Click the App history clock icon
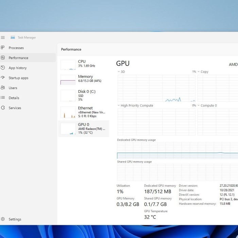Image resolution: width=238 pixels, height=238 pixels. 3,68
